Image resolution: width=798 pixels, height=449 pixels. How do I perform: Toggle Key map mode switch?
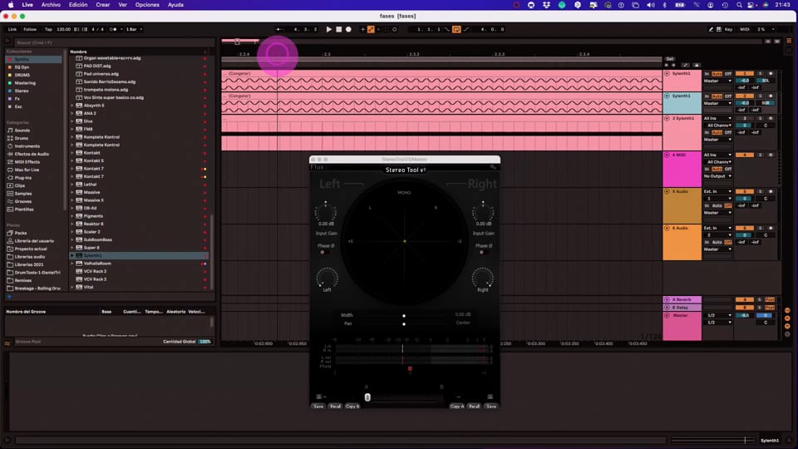pos(728,30)
